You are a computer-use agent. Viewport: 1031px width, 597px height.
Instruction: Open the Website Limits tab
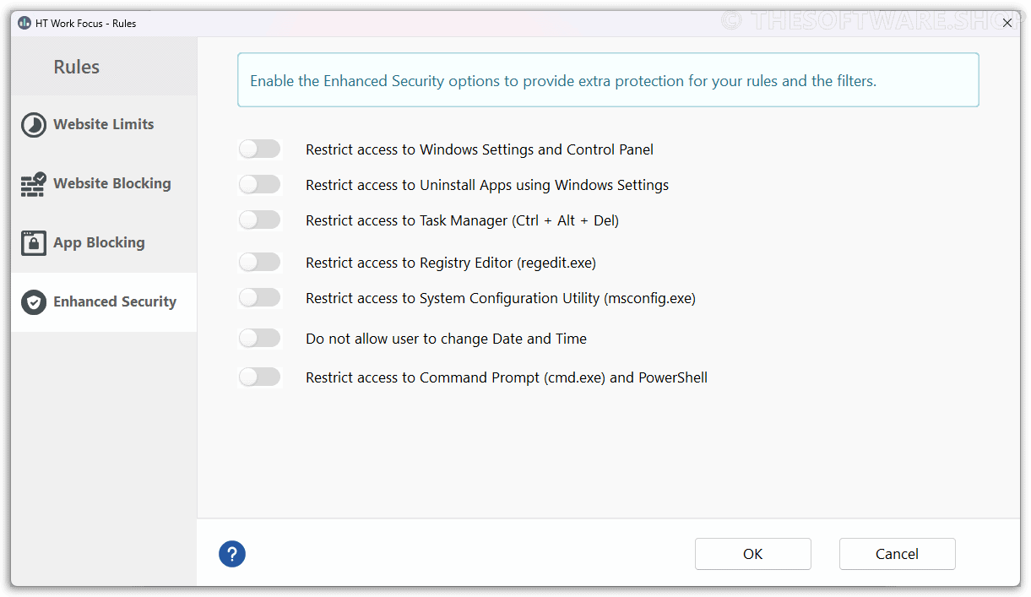104,125
